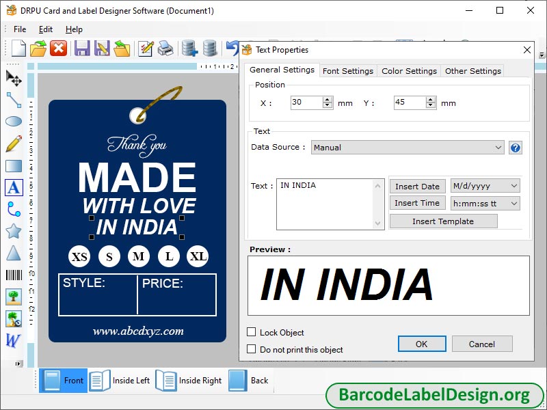
Task: Select the Barcode tool
Action: coord(14,275)
